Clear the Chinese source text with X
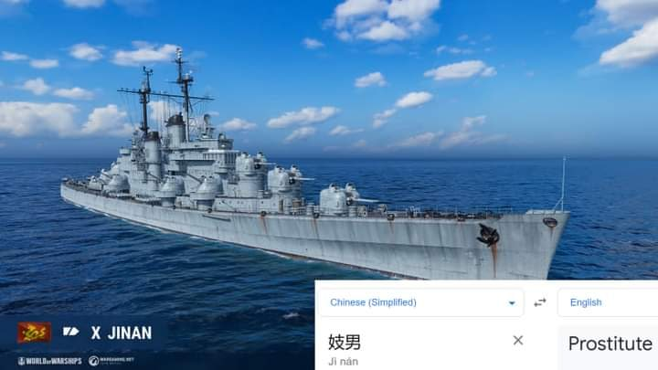The width and height of the screenshot is (658, 370). coord(518,340)
